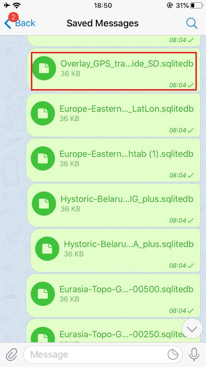
Task: Open Eurasia-Topo-G...-00500.sqlitedb file name
Action: (126, 289)
